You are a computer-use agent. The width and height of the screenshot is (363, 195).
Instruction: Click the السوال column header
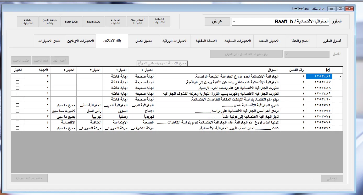point(217,70)
